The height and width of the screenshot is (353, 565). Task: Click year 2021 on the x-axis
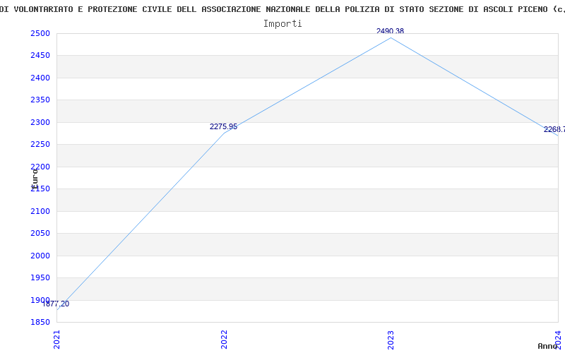[57, 340]
